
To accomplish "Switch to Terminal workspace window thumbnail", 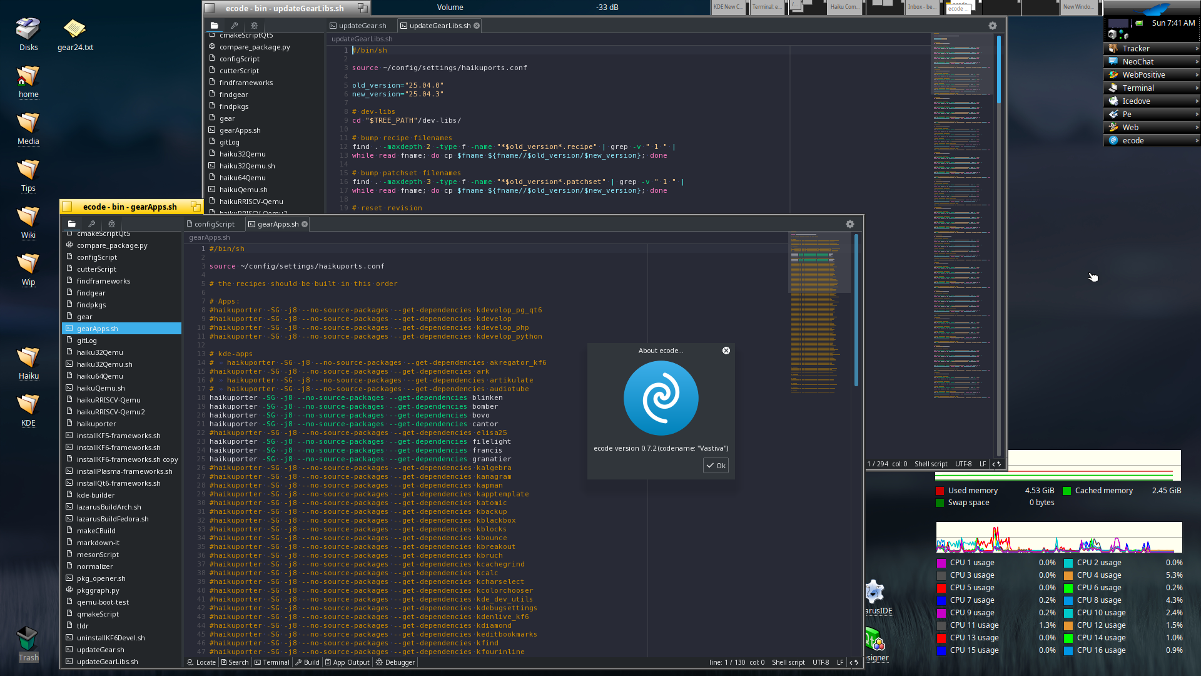I will pyautogui.click(x=767, y=8).
